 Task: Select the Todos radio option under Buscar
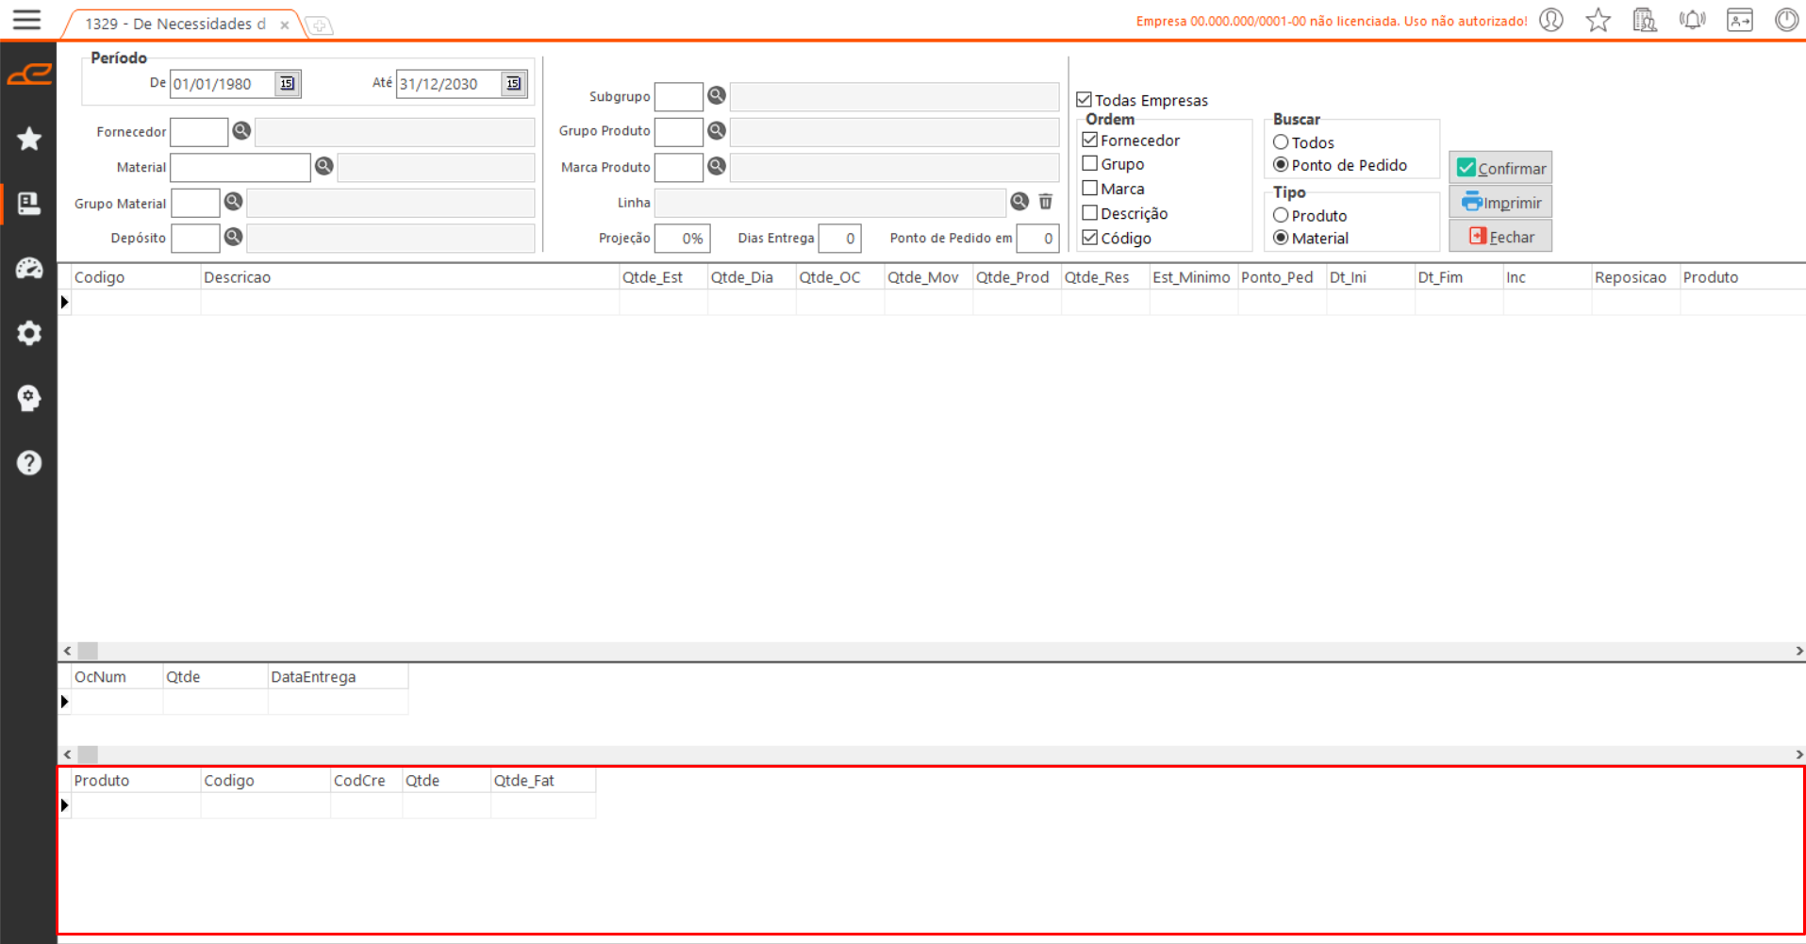tap(1281, 142)
